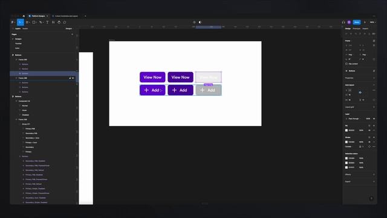The image size is (387, 218).
Task: Add a component property with plus
Action: (374, 78)
